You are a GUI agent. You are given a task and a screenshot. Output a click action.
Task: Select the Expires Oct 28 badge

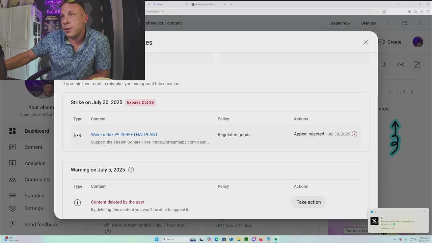click(140, 102)
